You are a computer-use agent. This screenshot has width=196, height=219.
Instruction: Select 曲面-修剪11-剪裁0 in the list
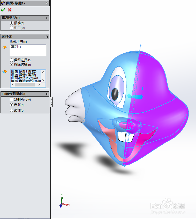pyautogui.click(x=24, y=78)
